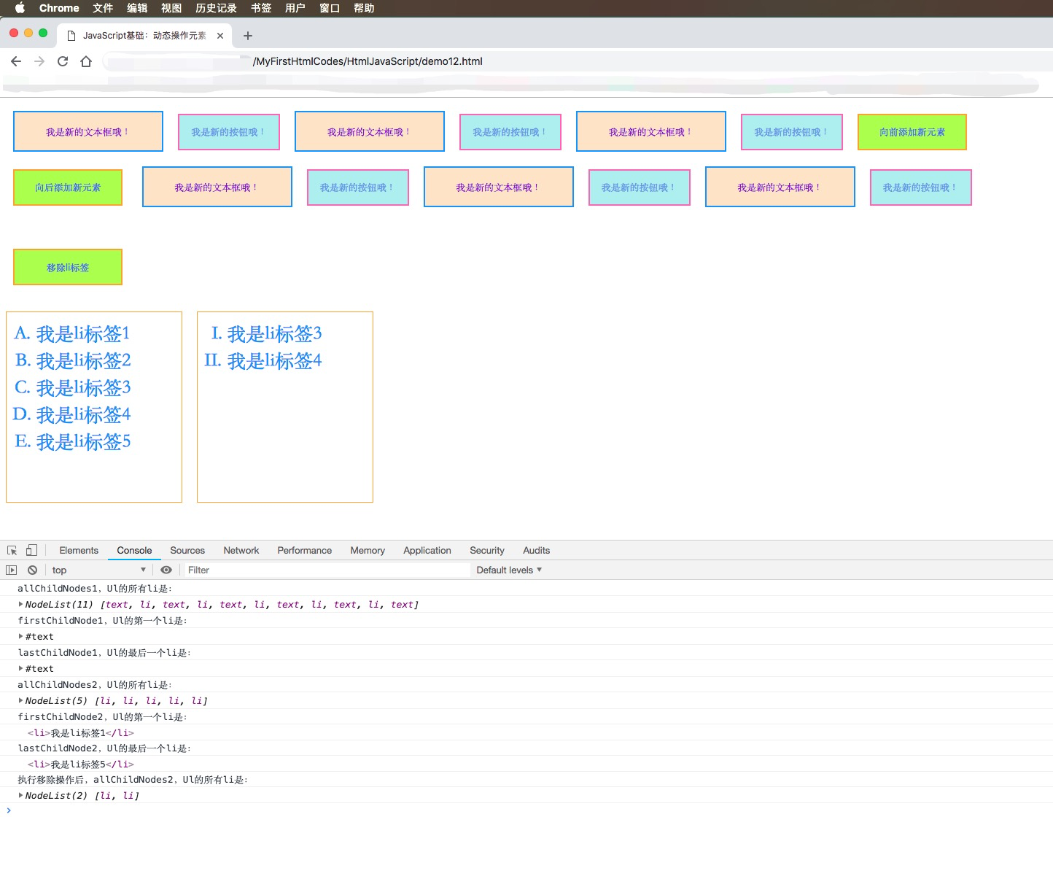Expand the NodeList(5) console entry
This screenshot has width=1053, height=871.
[20, 700]
